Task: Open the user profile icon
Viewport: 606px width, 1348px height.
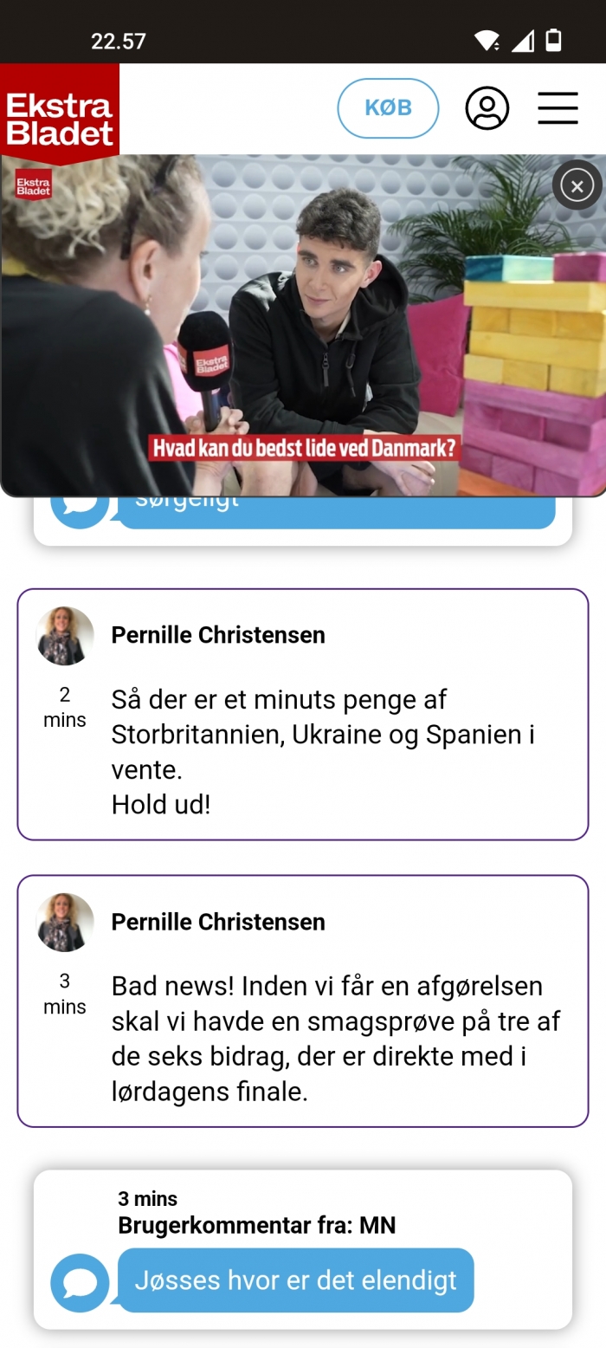Action: coord(487,108)
